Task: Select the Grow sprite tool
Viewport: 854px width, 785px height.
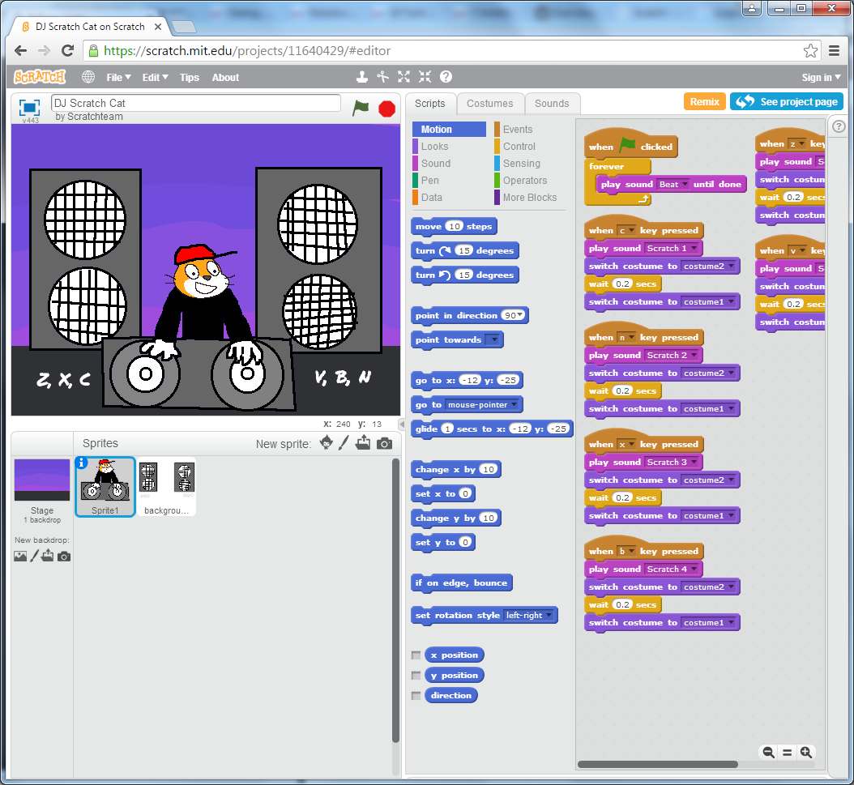Action: [404, 77]
